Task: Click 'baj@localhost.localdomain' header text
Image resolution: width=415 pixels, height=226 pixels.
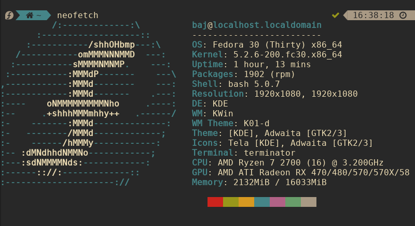Action: [257, 25]
